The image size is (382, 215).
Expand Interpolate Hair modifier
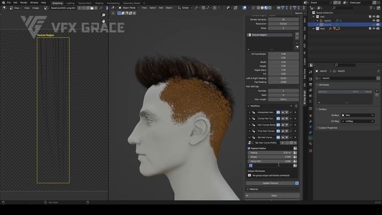click(x=249, y=112)
